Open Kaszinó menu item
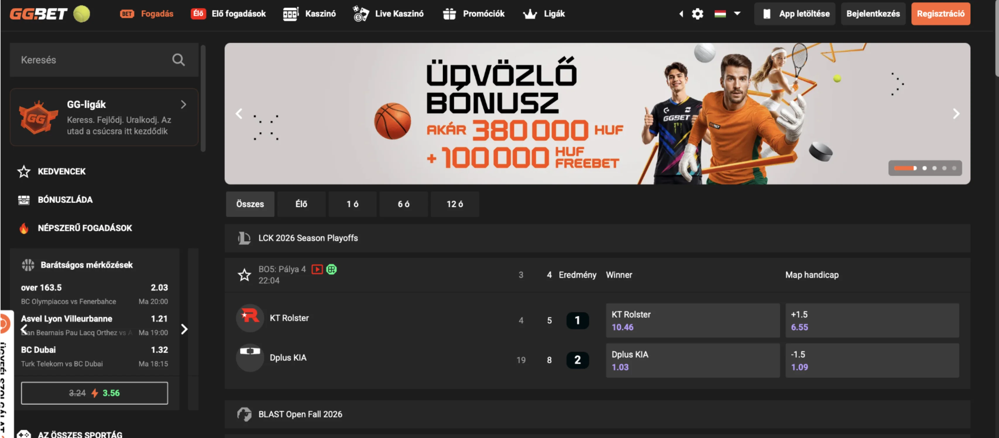The width and height of the screenshot is (999, 438). point(310,14)
